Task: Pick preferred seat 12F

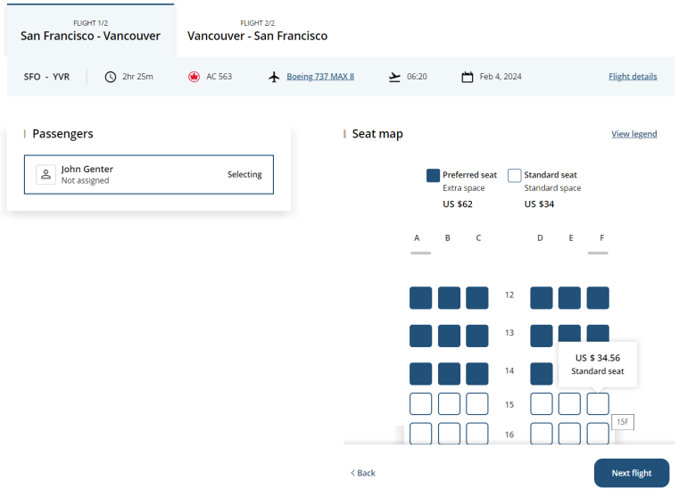Action: (598, 298)
